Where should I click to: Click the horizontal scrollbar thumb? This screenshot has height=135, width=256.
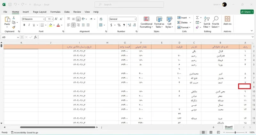[x=58, y=127]
